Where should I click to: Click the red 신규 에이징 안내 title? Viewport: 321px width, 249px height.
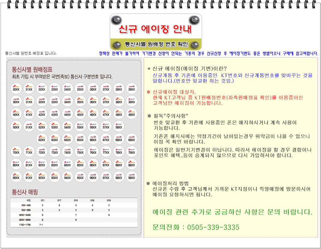pyautogui.click(x=155, y=29)
